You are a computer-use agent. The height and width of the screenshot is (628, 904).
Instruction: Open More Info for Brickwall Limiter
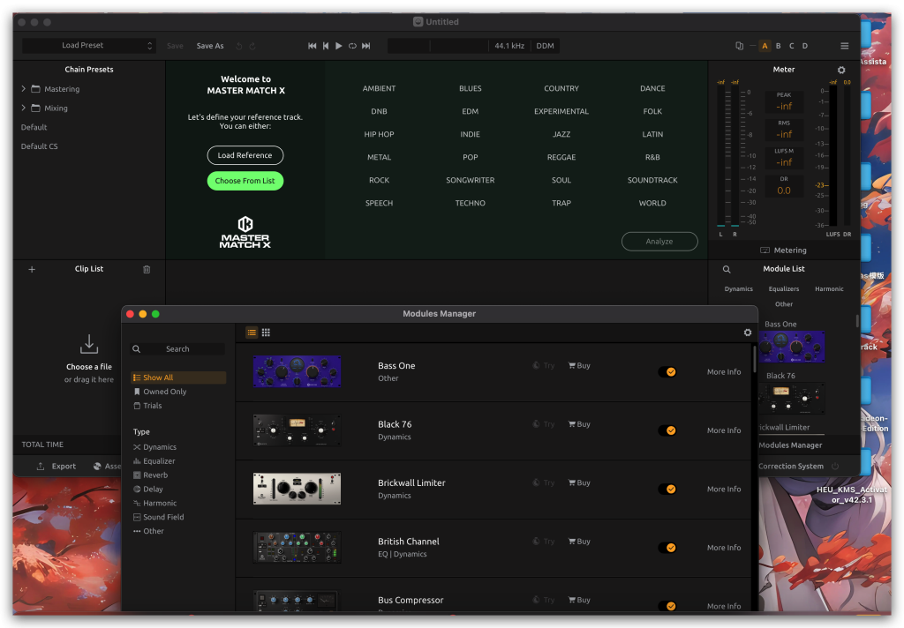pyautogui.click(x=724, y=490)
